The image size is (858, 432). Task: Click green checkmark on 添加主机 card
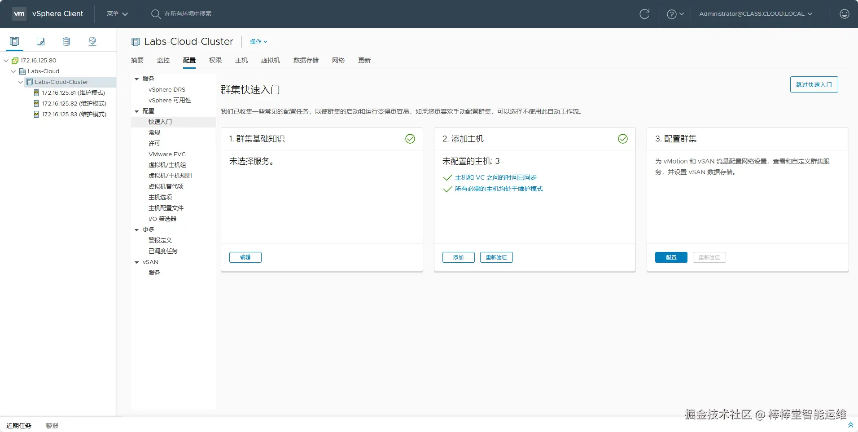point(623,139)
